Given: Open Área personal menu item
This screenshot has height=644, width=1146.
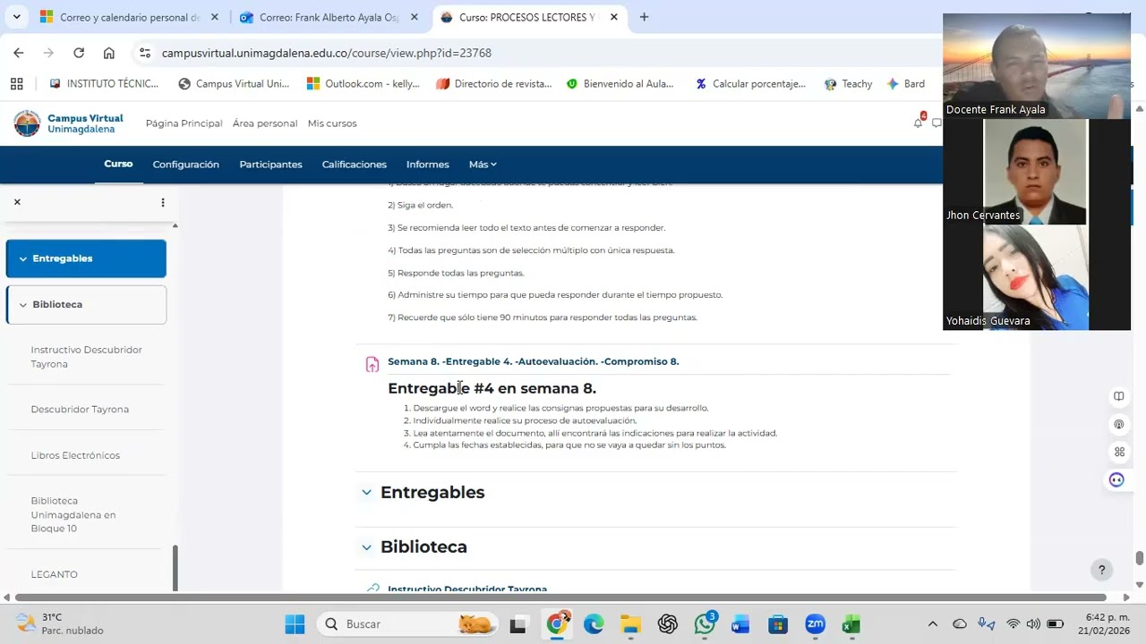Looking at the screenshot, I should point(265,123).
